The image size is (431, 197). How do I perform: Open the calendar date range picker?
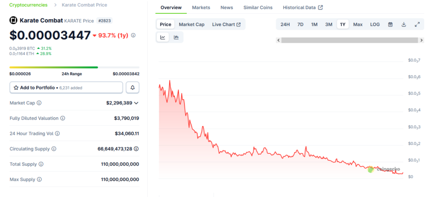tap(390, 24)
